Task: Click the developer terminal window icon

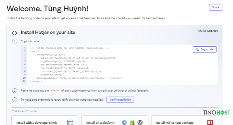Action: (70, 122)
